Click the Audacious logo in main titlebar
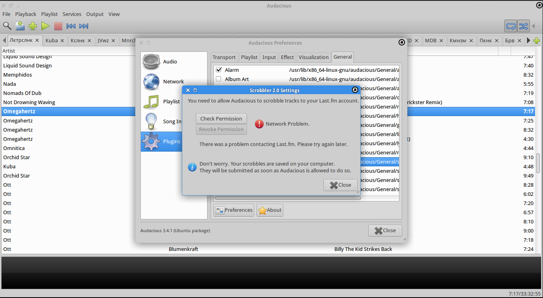 539,5
